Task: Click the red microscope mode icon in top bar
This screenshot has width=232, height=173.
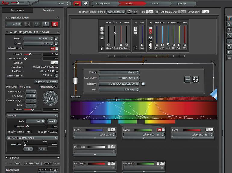Action: pos(77,4)
